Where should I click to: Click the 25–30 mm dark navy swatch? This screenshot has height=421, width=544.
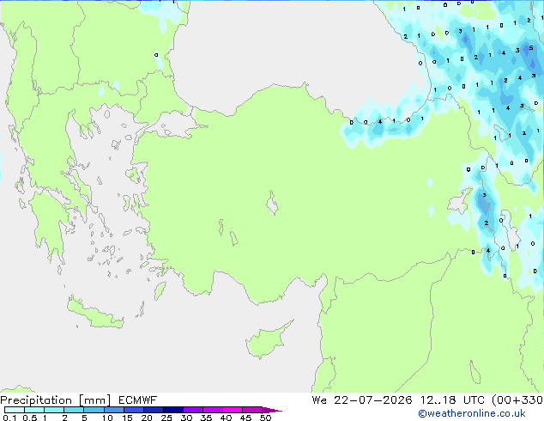click(172, 410)
